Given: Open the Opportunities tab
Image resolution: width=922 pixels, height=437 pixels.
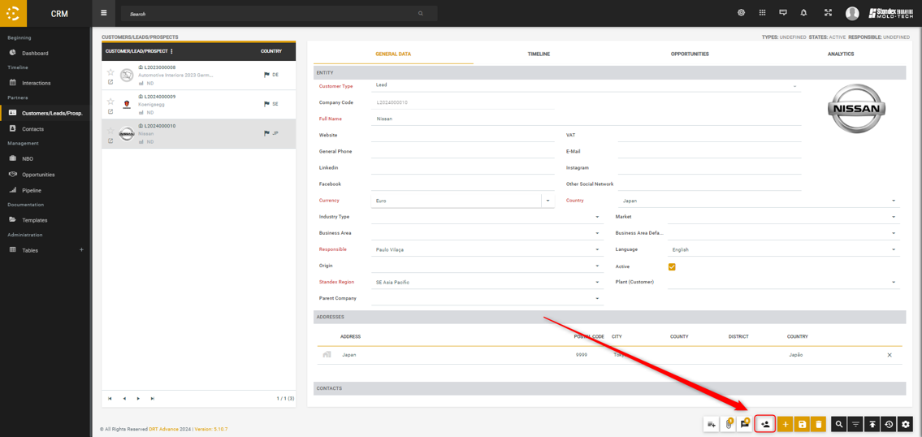Looking at the screenshot, I should [x=690, y=54].
